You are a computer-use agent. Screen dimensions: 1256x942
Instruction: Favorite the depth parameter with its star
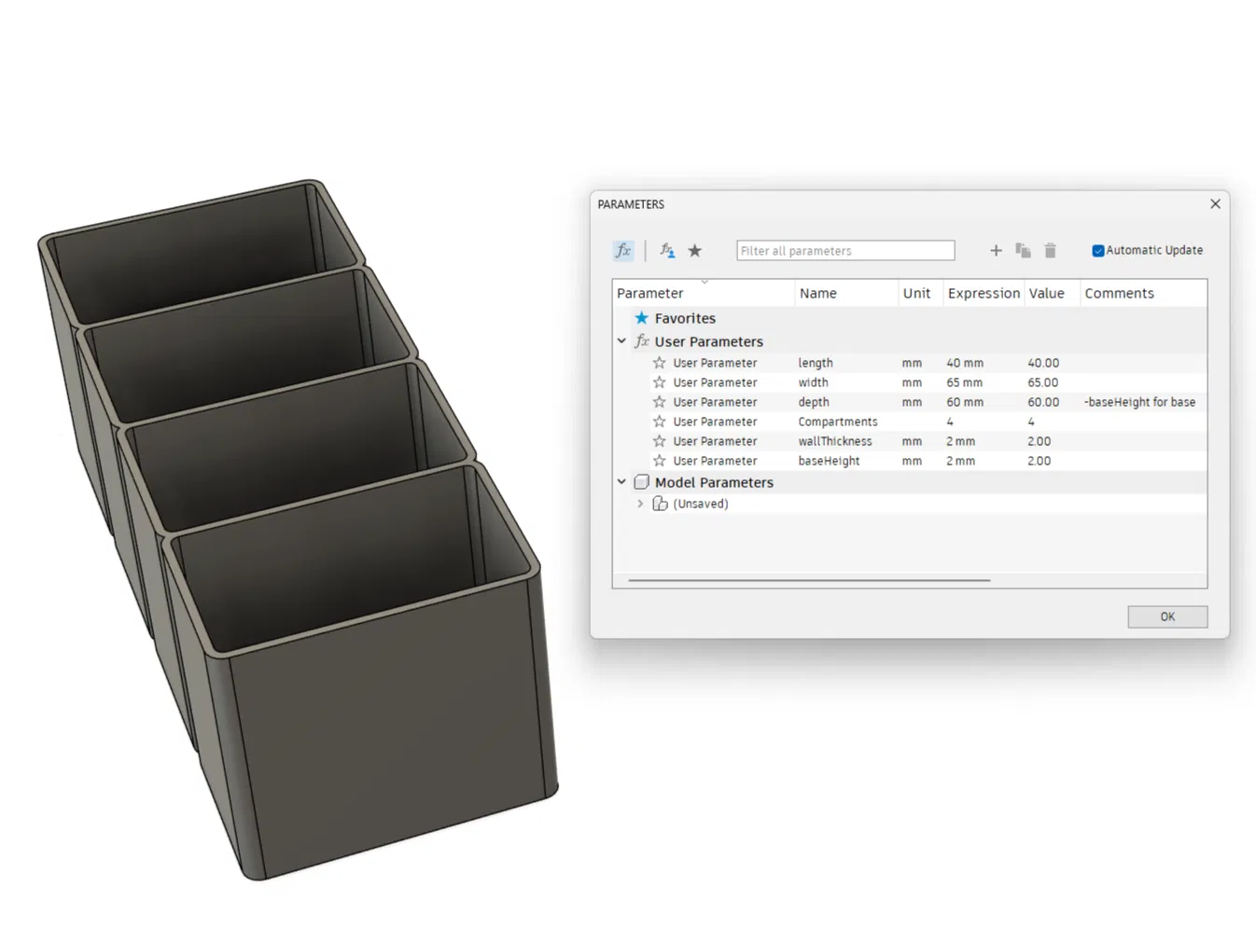660,402
